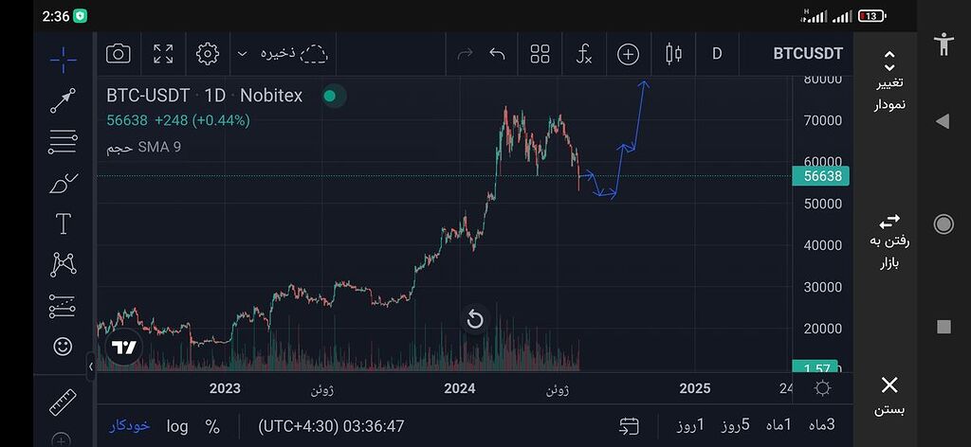
Task: Select the trend line drawing tool
Action: pyautogui.click(x=63, y=100)
